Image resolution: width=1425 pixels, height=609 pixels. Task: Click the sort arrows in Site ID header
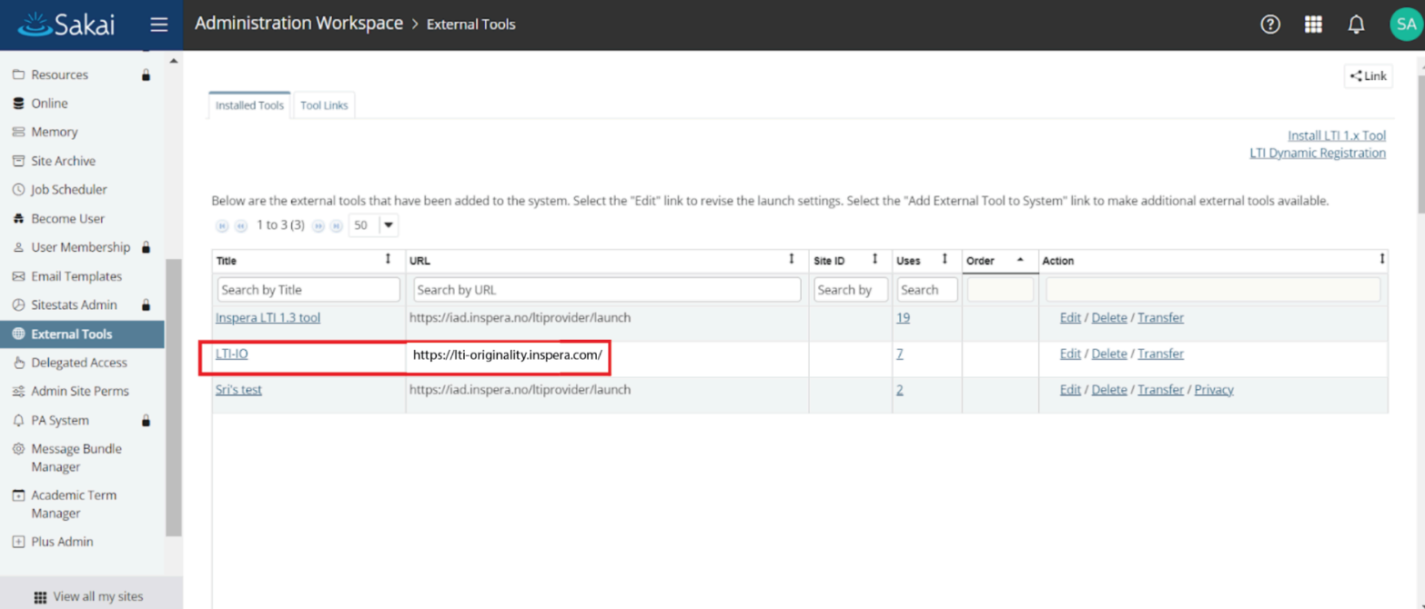pos(875,260)
